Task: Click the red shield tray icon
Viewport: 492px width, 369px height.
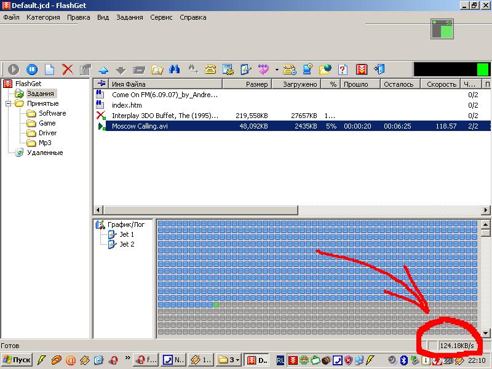Action: (348, 360)
